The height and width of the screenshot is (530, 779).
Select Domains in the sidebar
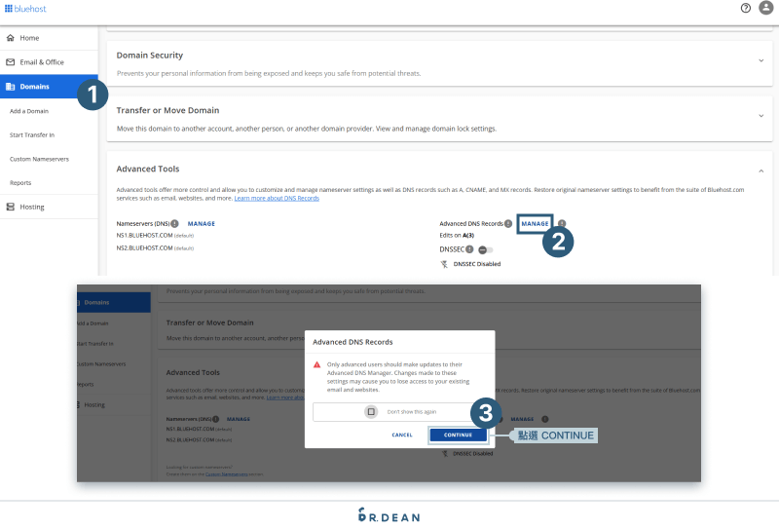[49, 87]
